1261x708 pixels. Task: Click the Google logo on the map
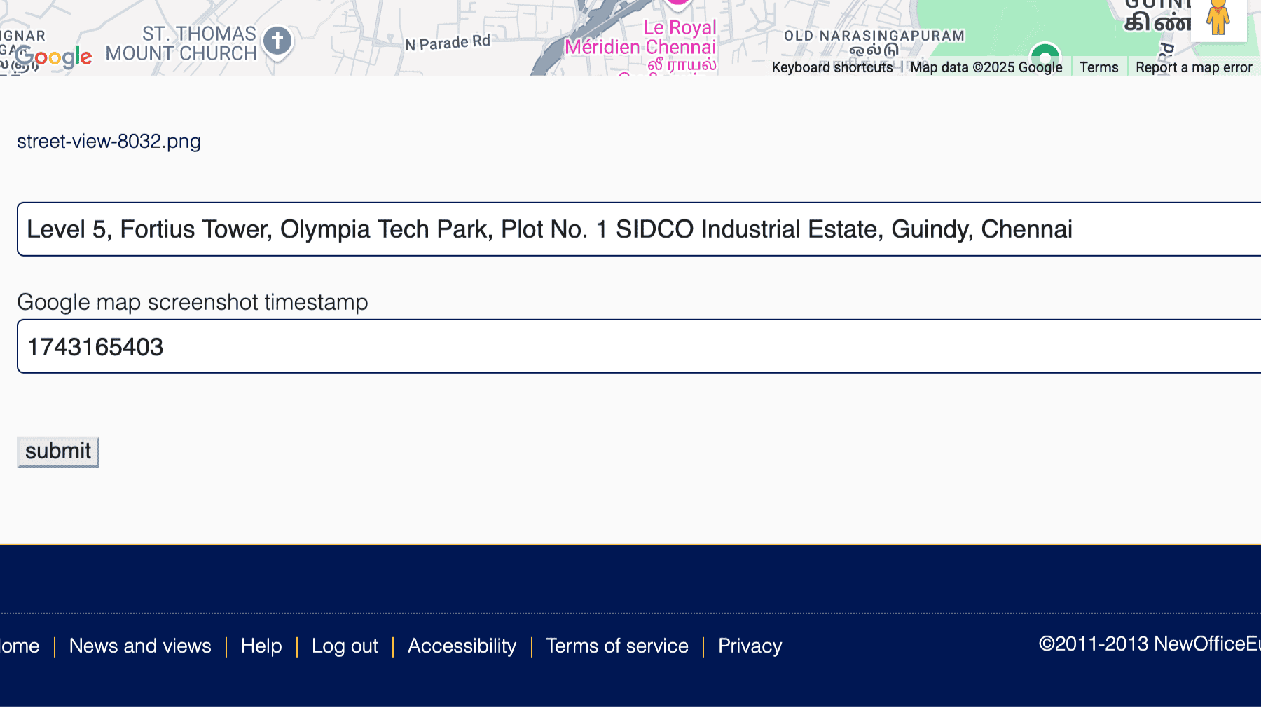(53, 57)
